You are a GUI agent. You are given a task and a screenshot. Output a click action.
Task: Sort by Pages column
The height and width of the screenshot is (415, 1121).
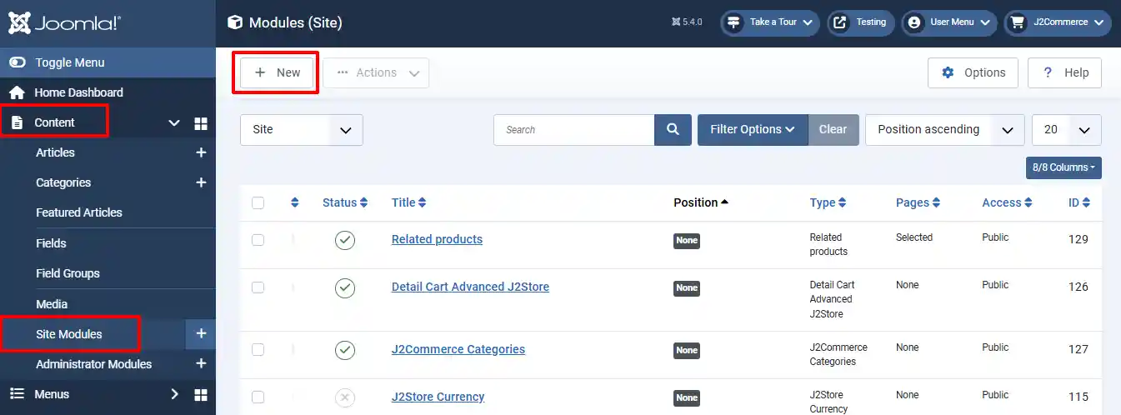coord(918,202)
